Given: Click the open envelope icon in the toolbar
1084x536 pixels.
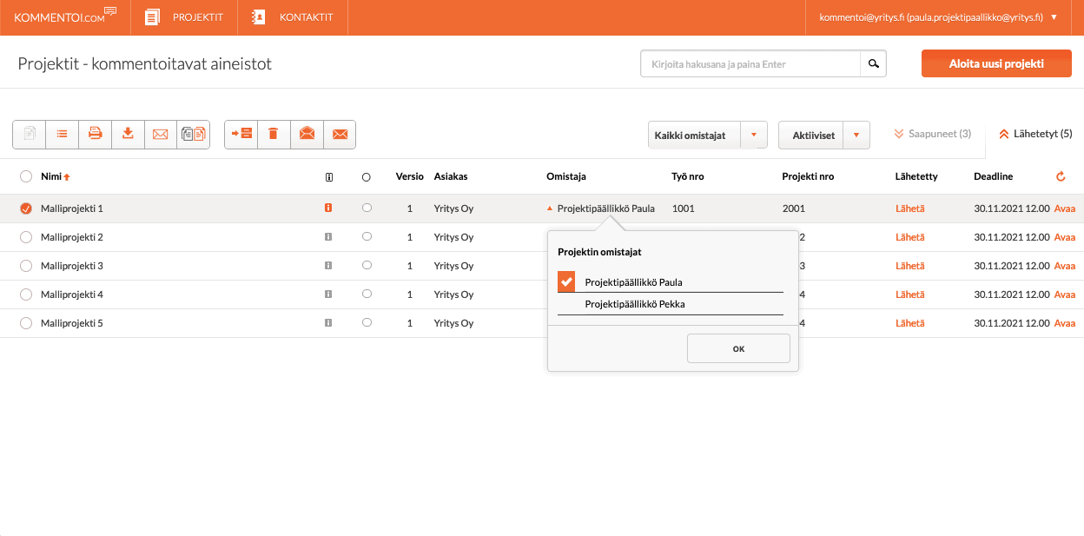Looking at the screenshot, I should [x=307, y=134].
